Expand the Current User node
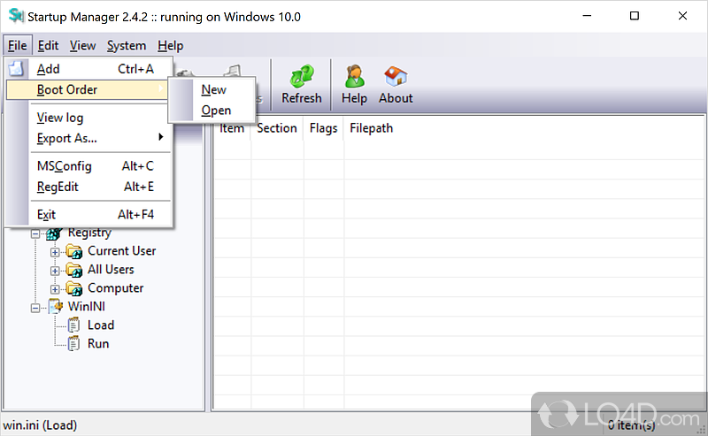 tap(55, 252)
